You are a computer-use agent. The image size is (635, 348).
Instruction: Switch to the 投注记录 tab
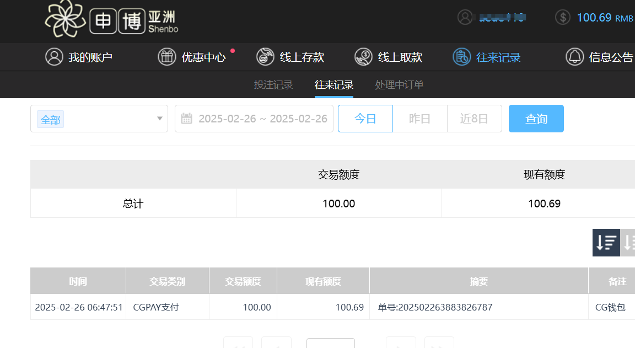(273, 85)
